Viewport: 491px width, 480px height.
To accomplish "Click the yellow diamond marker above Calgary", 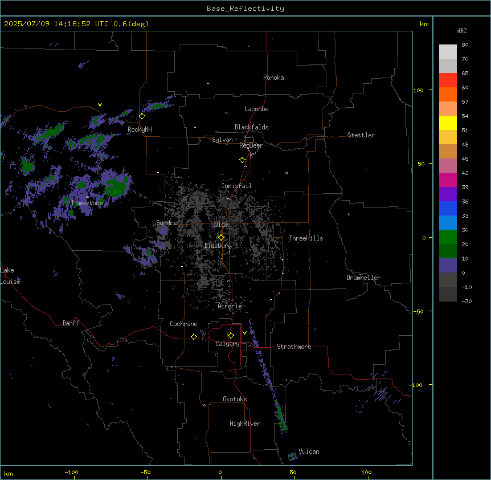I will (231, 336).
